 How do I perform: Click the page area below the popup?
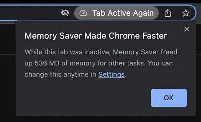coord(100,119)
